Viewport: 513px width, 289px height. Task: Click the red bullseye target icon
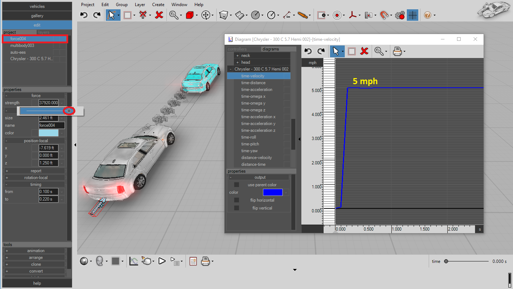[x=337, y=15]
